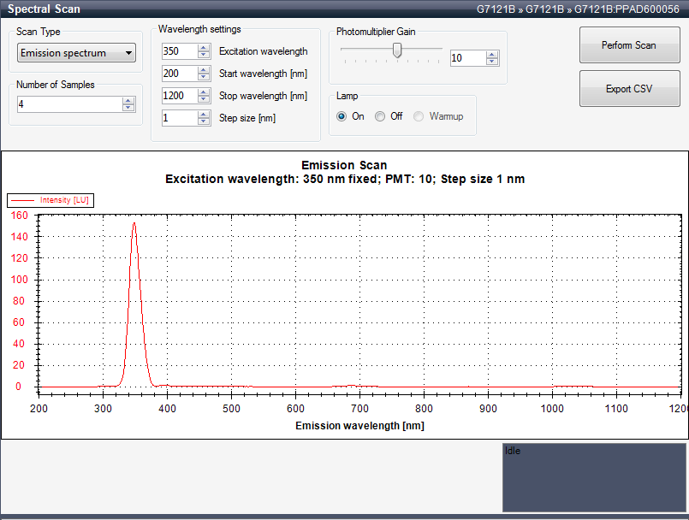The image size is (689, 520).
Task: Click the Excitation wavelength input field
Action: pyautogui.click(x=179, y=51)
